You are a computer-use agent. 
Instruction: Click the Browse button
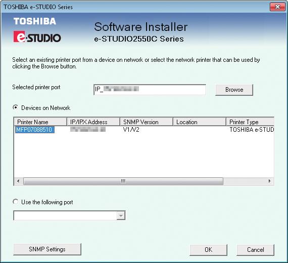coord(234,90)
